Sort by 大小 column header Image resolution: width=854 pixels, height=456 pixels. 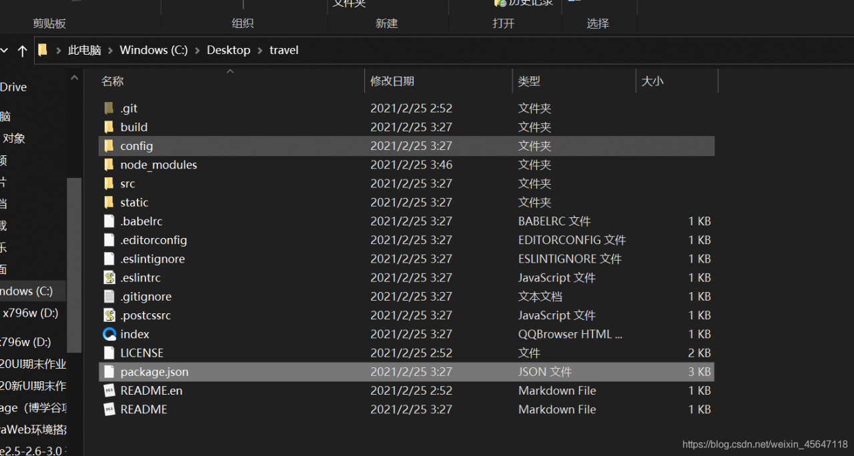[653, 81]
